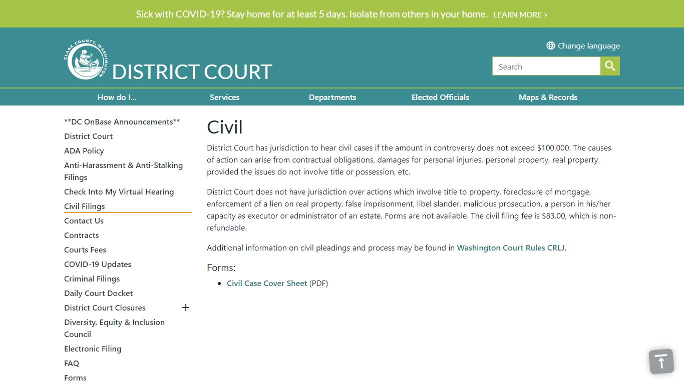Select Civil Filings in sidebar
The image size is (684, 384).
point(85,206)
